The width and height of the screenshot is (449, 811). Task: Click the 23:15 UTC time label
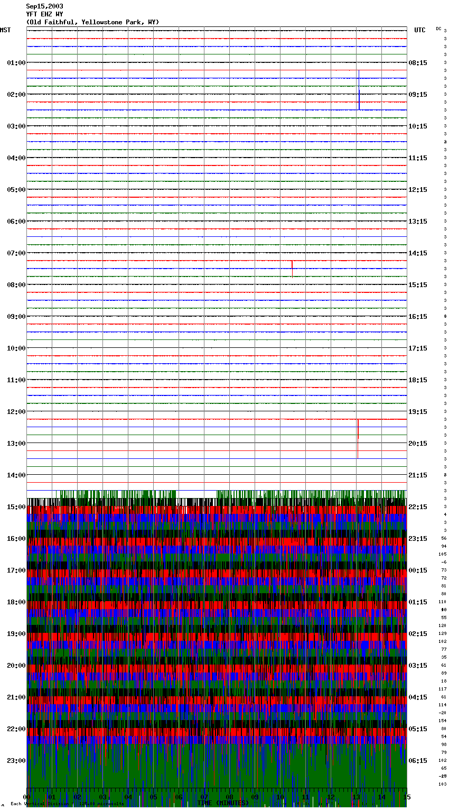pos(418,539)
